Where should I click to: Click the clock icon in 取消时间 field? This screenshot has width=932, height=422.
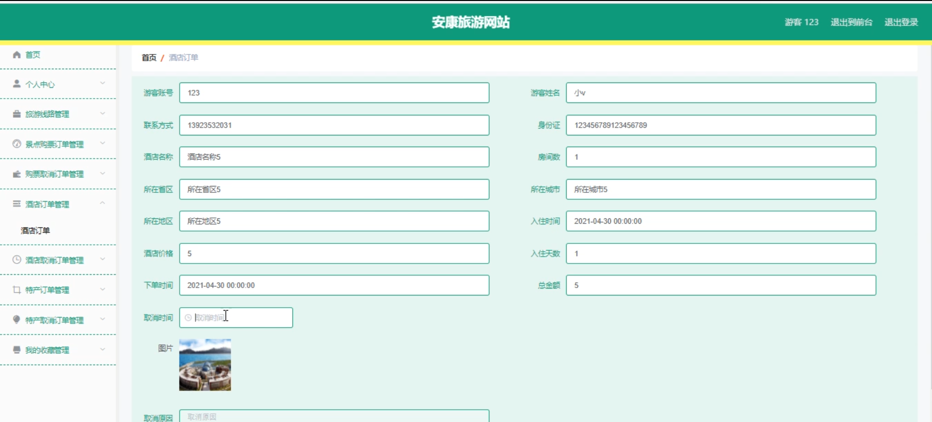tap(188, 317)
